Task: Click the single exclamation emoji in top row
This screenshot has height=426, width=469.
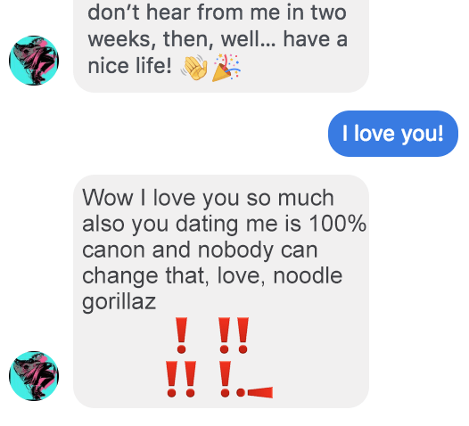Action: 181,335
